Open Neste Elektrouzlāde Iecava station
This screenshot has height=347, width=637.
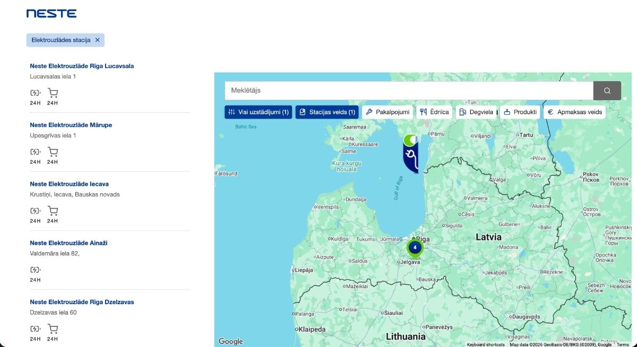[x=69, y=184]
